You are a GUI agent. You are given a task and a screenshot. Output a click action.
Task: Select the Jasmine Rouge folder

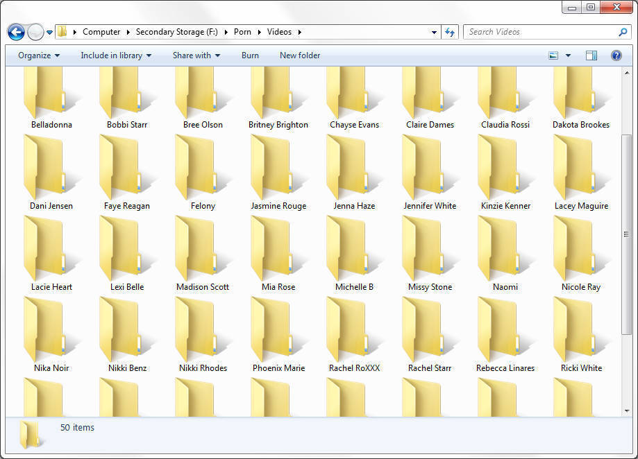coord(278,173)
